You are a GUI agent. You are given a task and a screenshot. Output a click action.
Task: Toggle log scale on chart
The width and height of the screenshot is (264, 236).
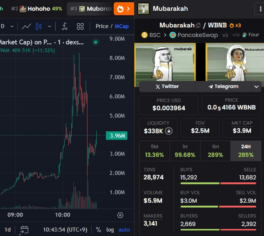(x=110, y=230)
